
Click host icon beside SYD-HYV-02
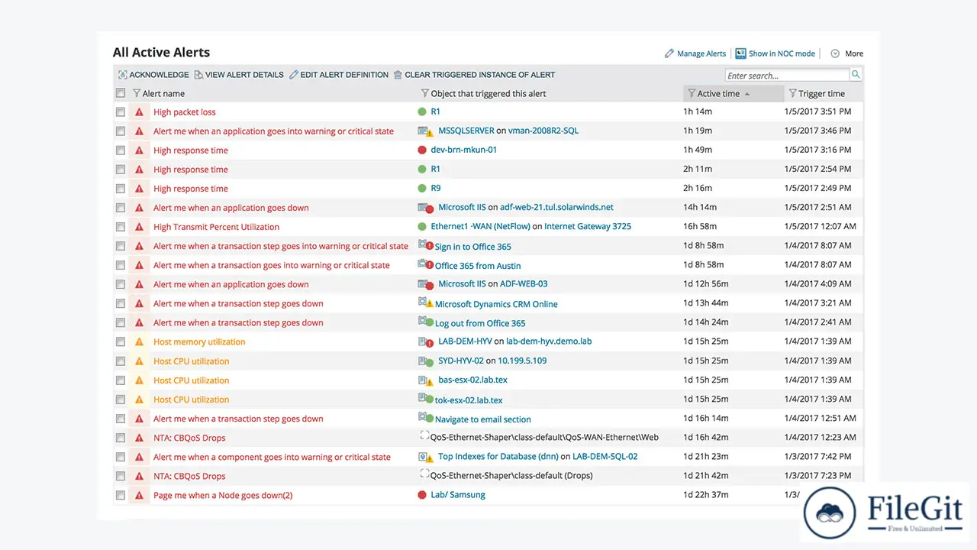pyautogui.click(x=426, y=361)
